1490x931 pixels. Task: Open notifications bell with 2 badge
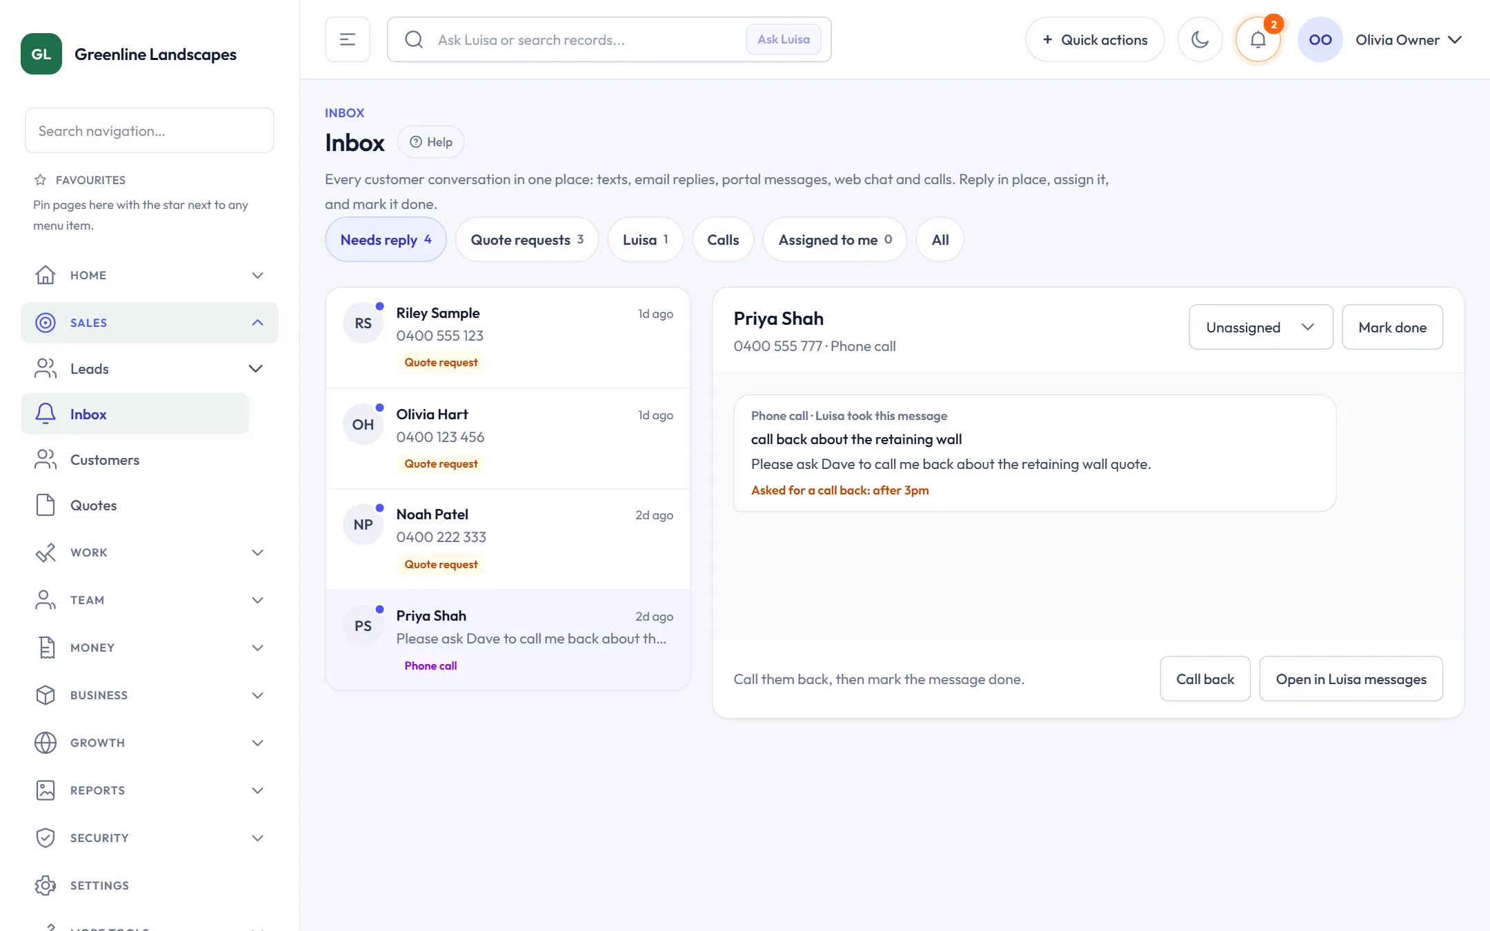click(1258, 39)
